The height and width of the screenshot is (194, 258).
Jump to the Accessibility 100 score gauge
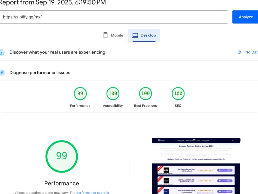[x=113, y=94]
